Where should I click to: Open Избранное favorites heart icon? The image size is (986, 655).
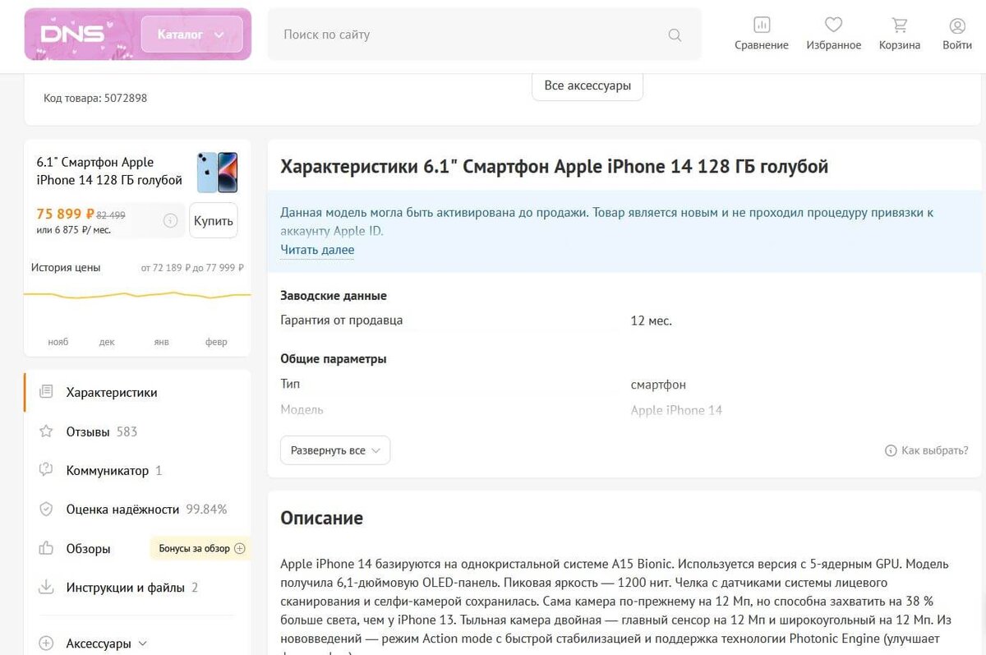point(833,35)
